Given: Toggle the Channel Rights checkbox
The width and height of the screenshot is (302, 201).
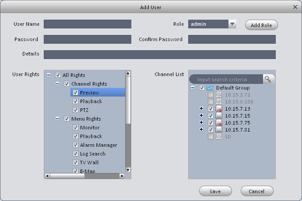Looking at the screenshot, I should (x=67, y=83).
